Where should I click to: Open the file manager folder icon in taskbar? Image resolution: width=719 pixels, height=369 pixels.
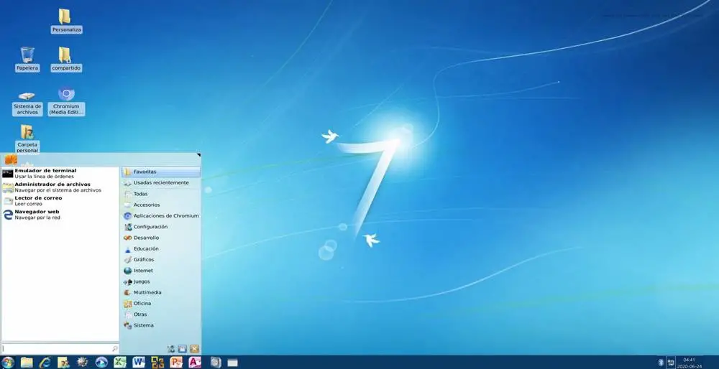click(x=27, y=363)
